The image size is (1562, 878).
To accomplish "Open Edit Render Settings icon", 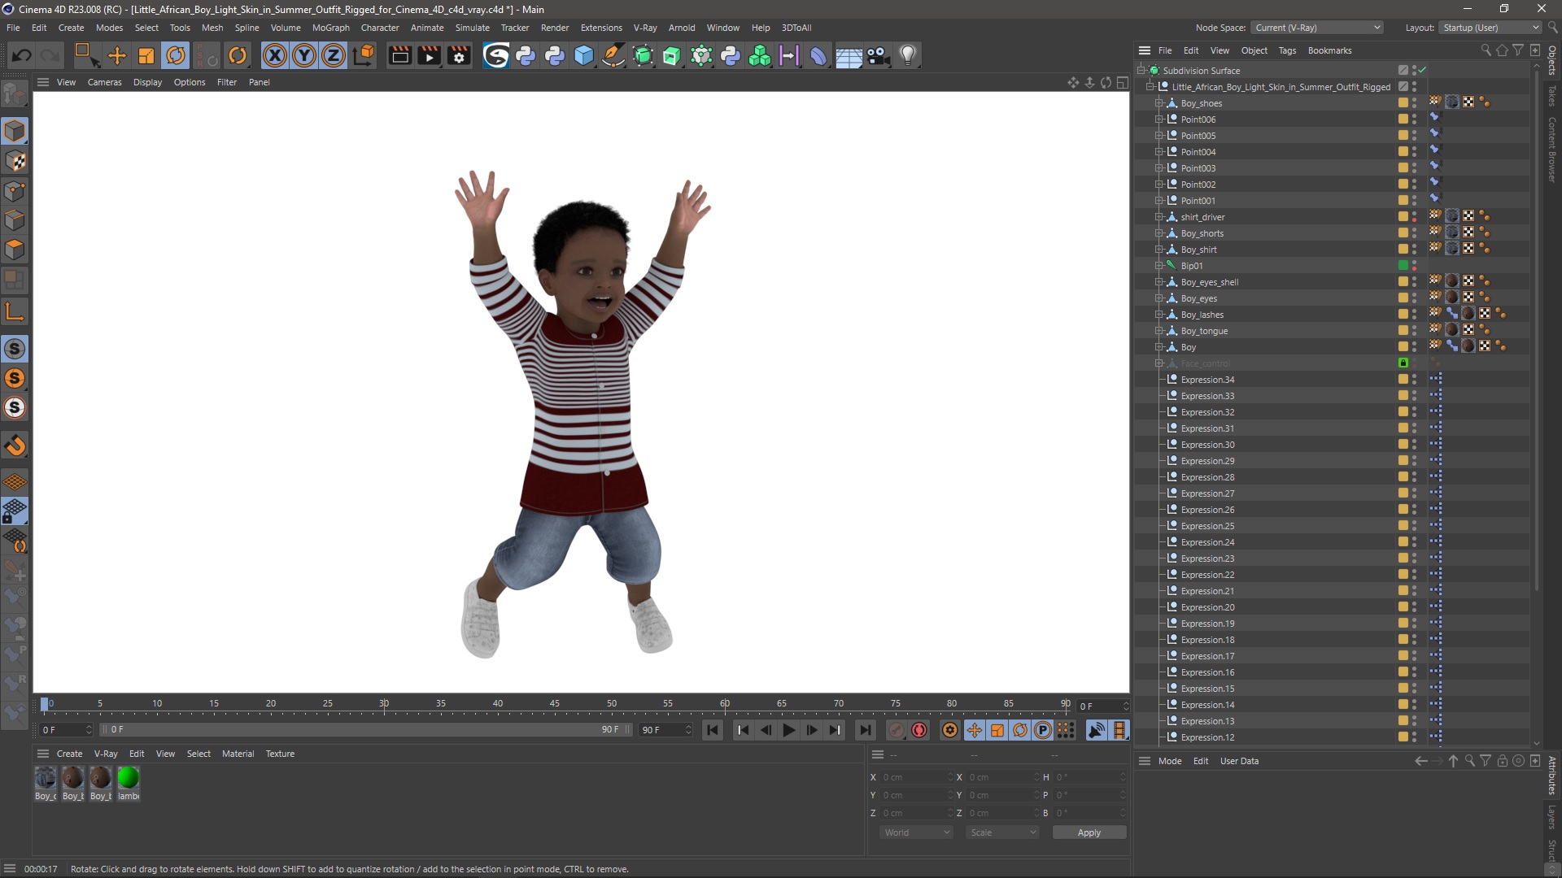I will point(459,55).
